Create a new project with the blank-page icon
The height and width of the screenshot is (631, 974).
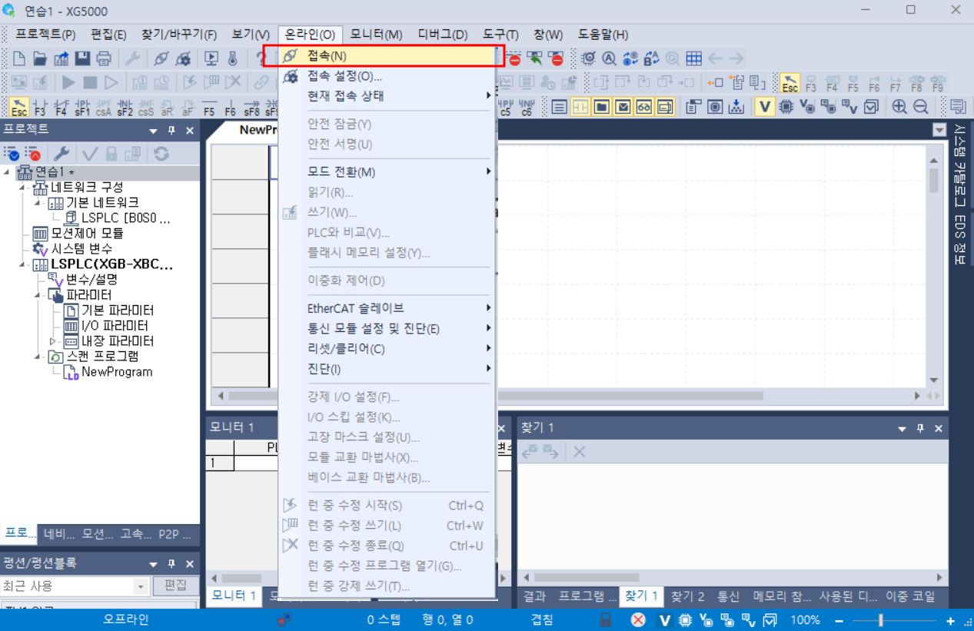(18, 58)
